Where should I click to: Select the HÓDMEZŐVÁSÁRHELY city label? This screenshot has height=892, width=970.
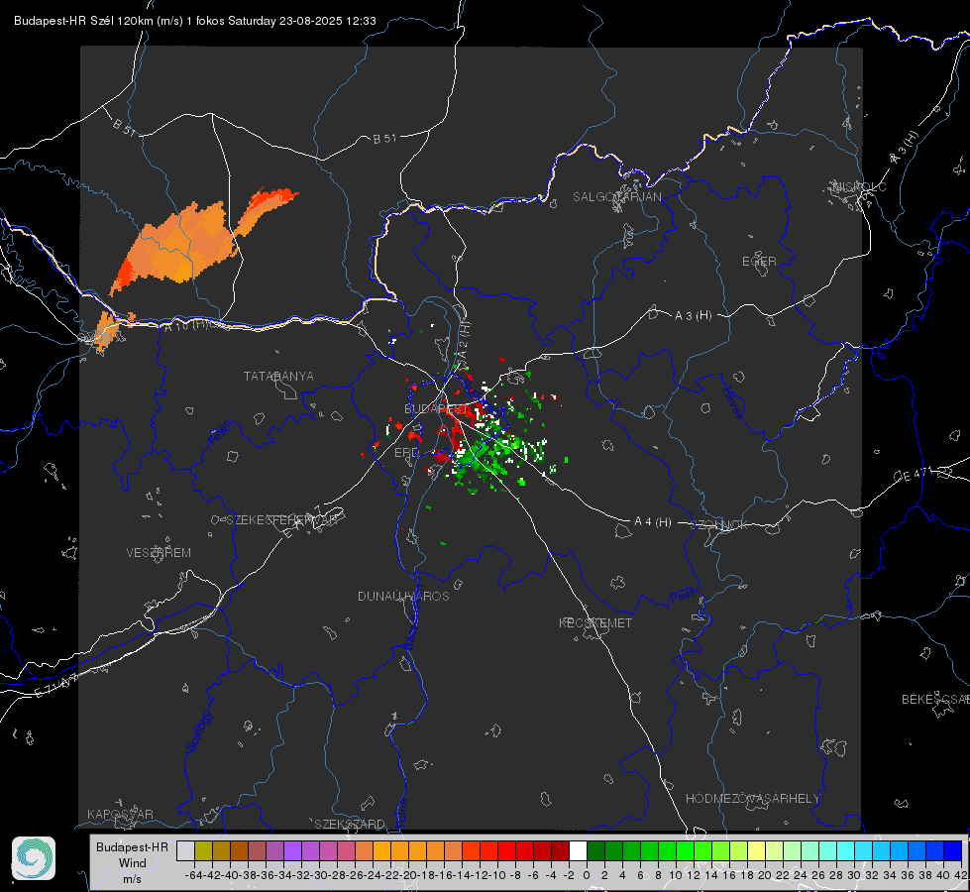(752, 799)
